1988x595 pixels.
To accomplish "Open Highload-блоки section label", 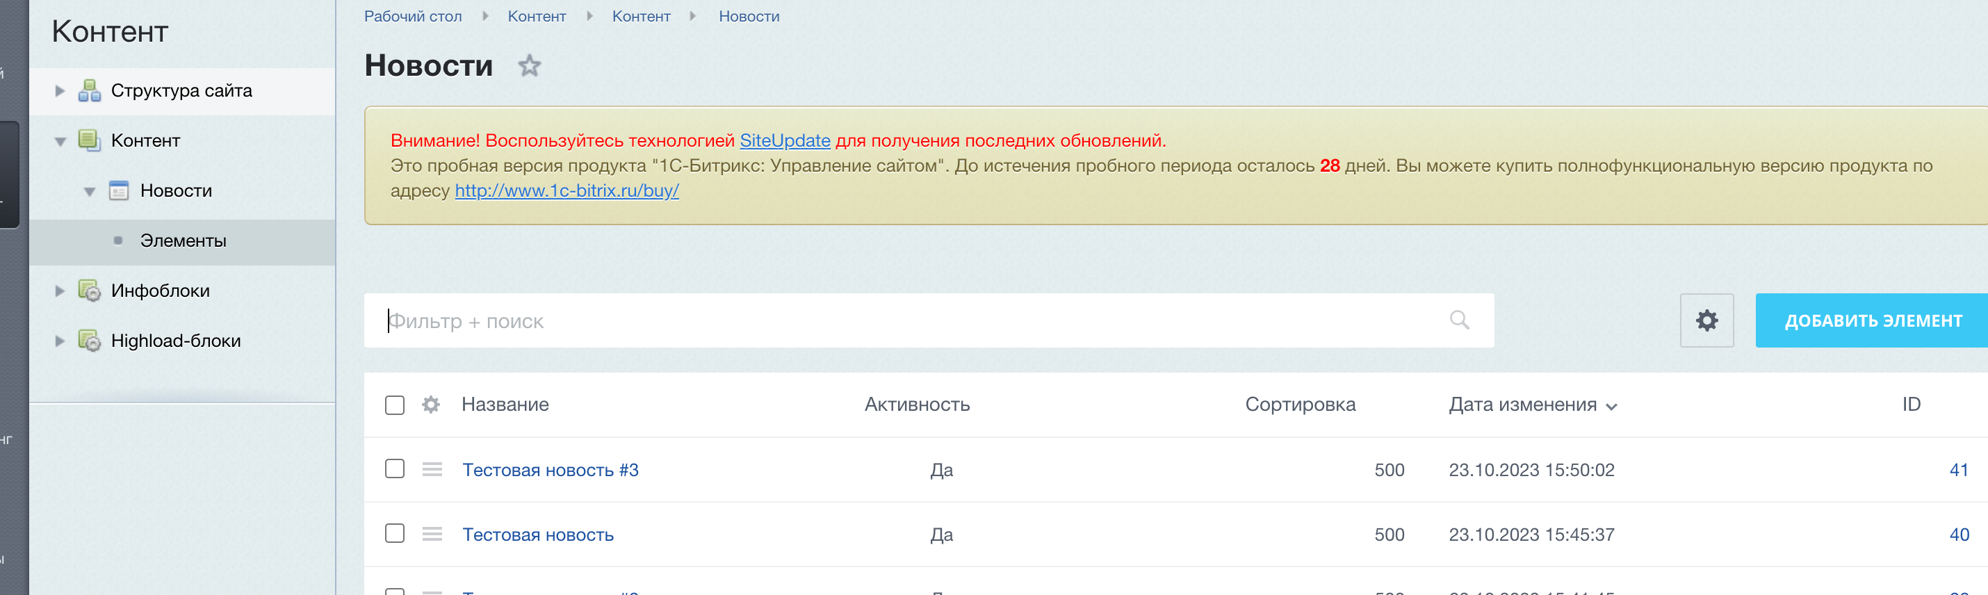I will tap(176, 341).
